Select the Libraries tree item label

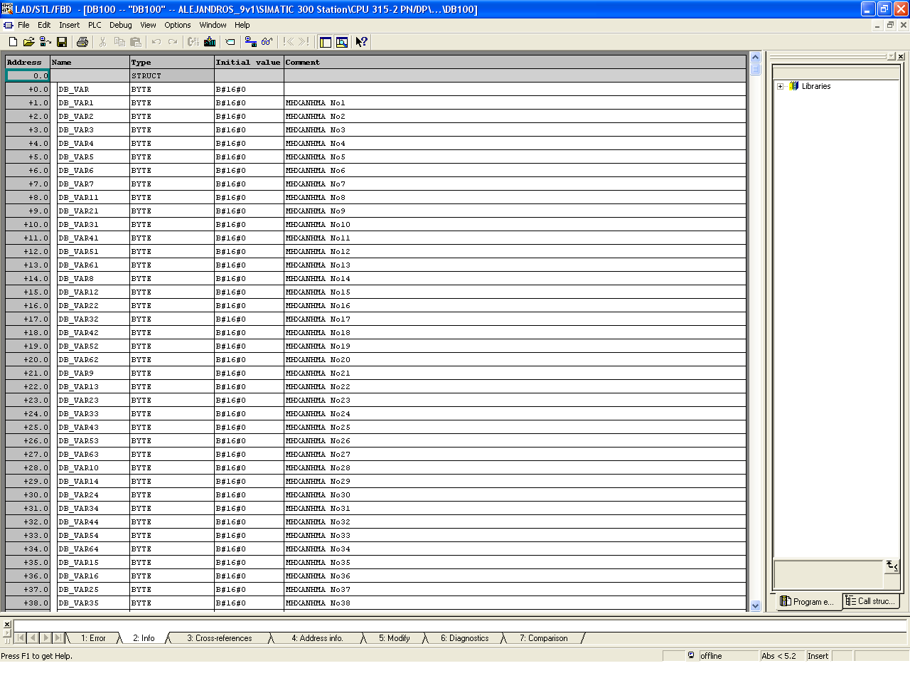816,86
